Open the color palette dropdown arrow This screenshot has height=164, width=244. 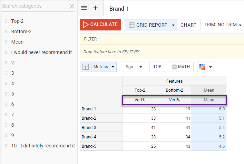210,67
